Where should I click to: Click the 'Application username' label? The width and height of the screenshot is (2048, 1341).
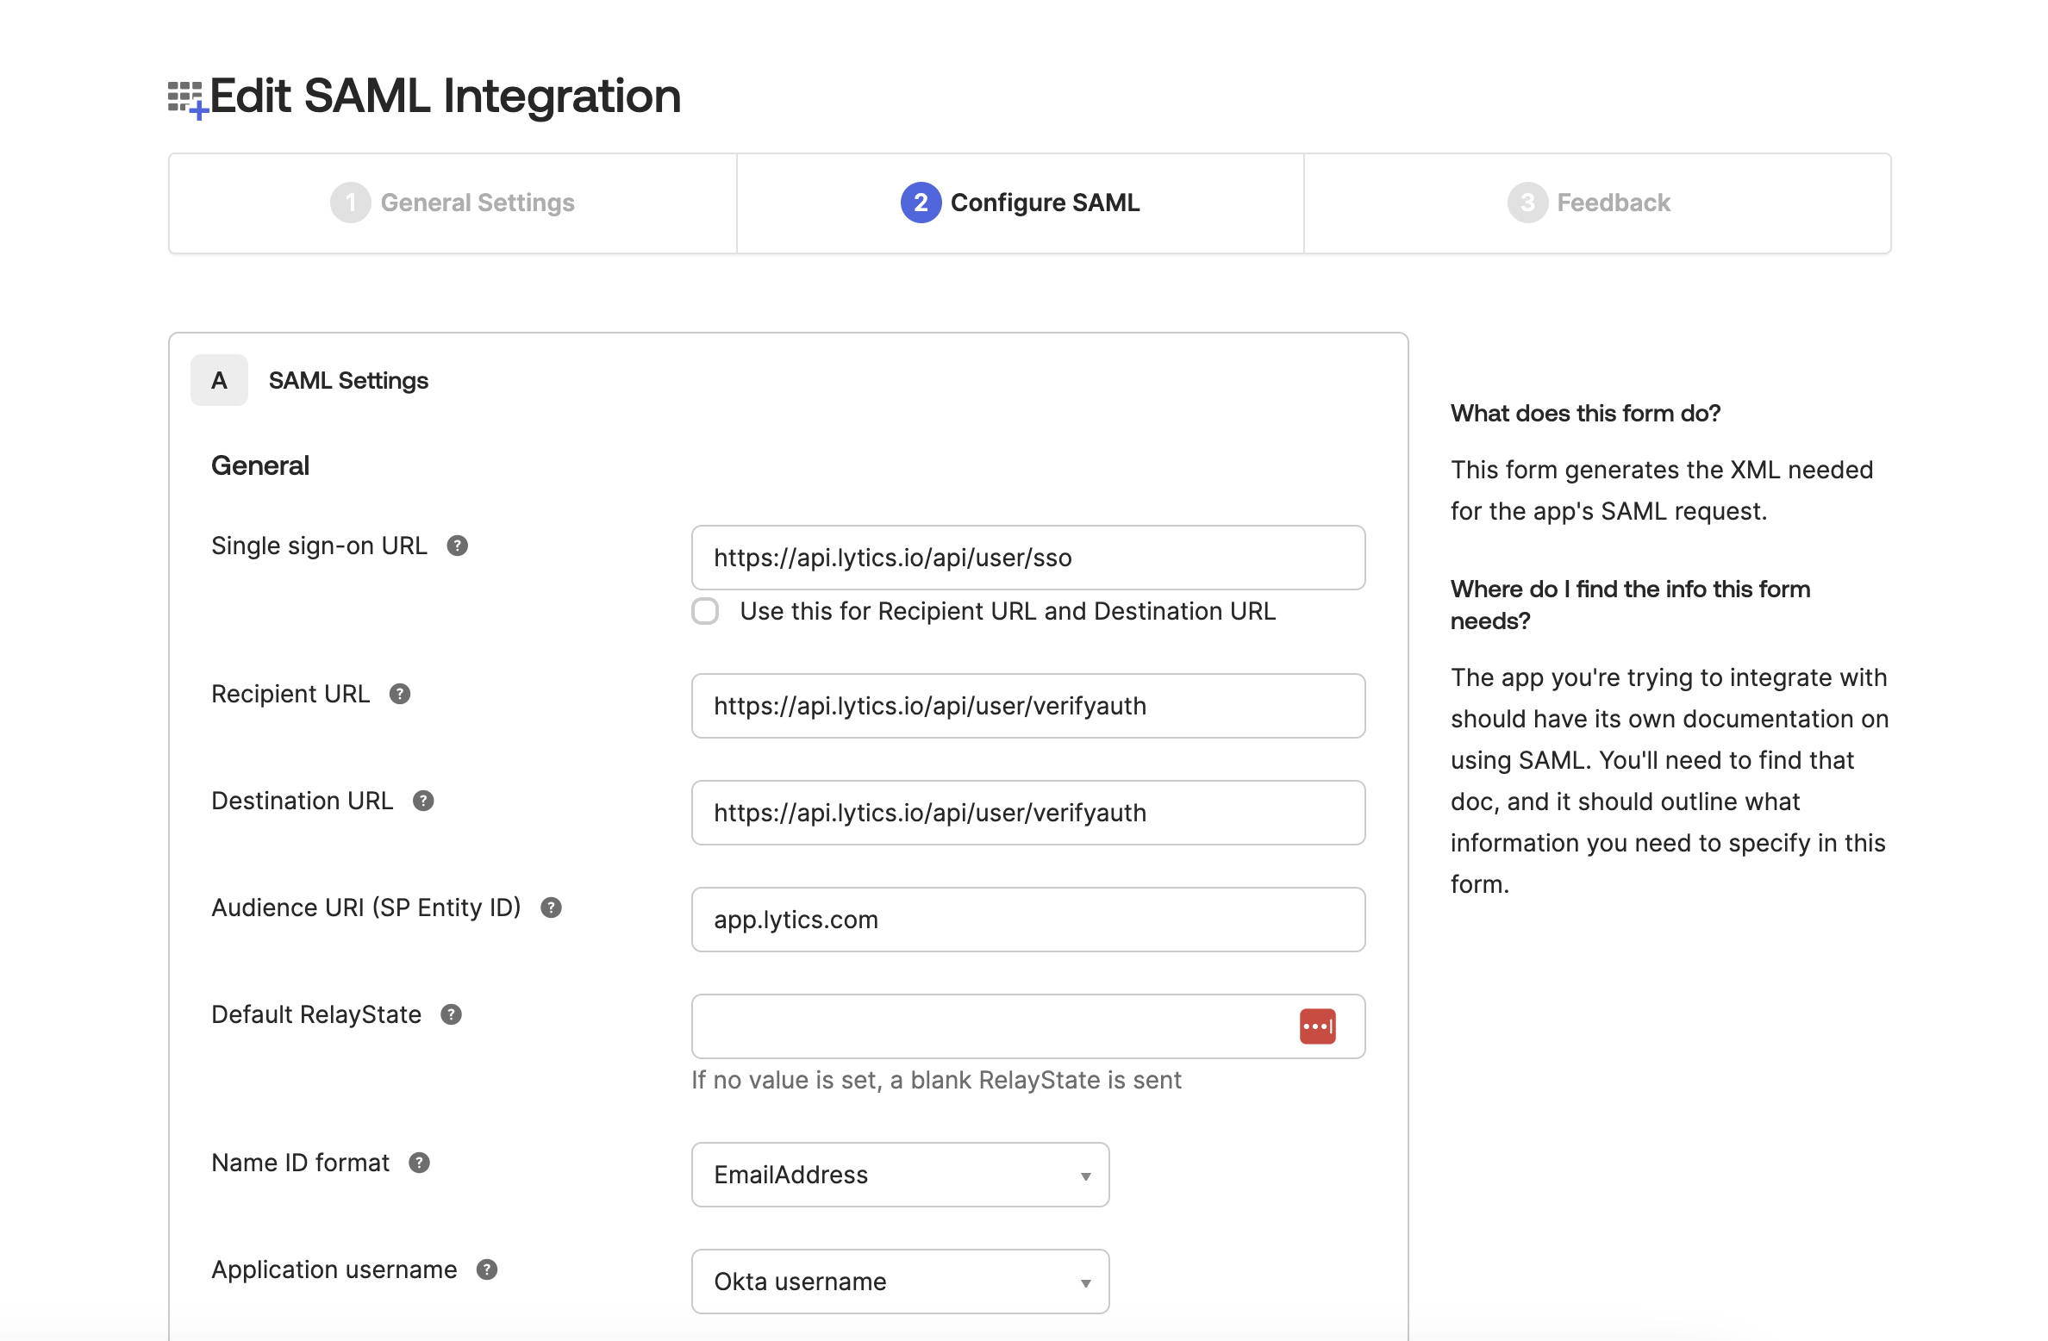[334, 1269]
